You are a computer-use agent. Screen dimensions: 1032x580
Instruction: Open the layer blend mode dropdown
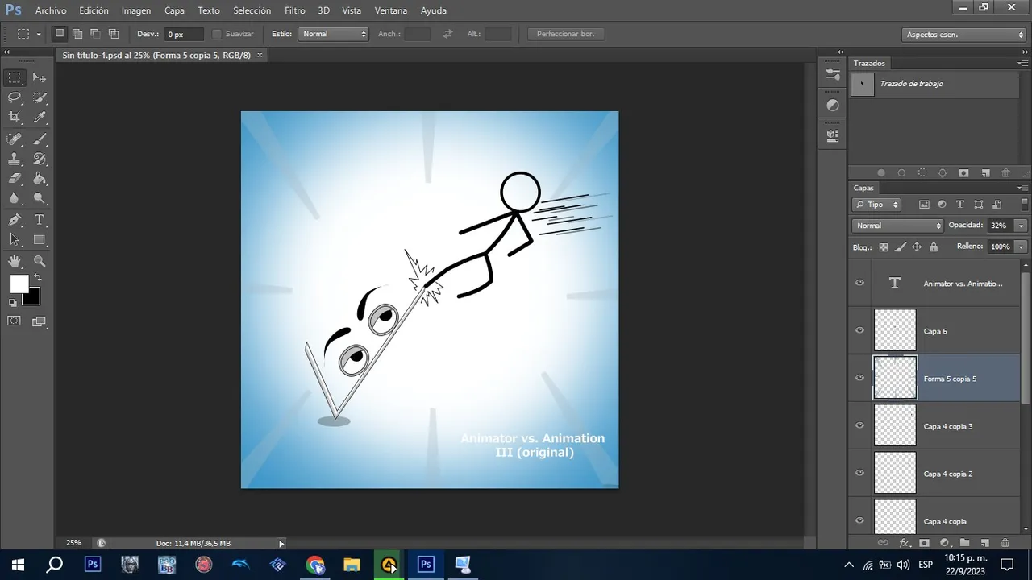pos(897,226)
